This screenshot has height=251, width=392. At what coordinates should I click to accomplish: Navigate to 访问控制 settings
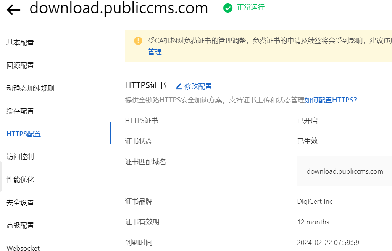coord(20,157)
